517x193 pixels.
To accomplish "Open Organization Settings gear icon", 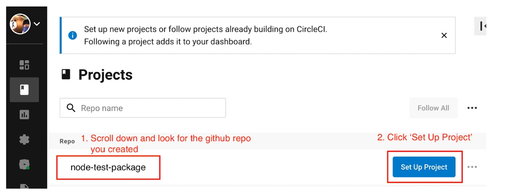I will pos(24,139).
